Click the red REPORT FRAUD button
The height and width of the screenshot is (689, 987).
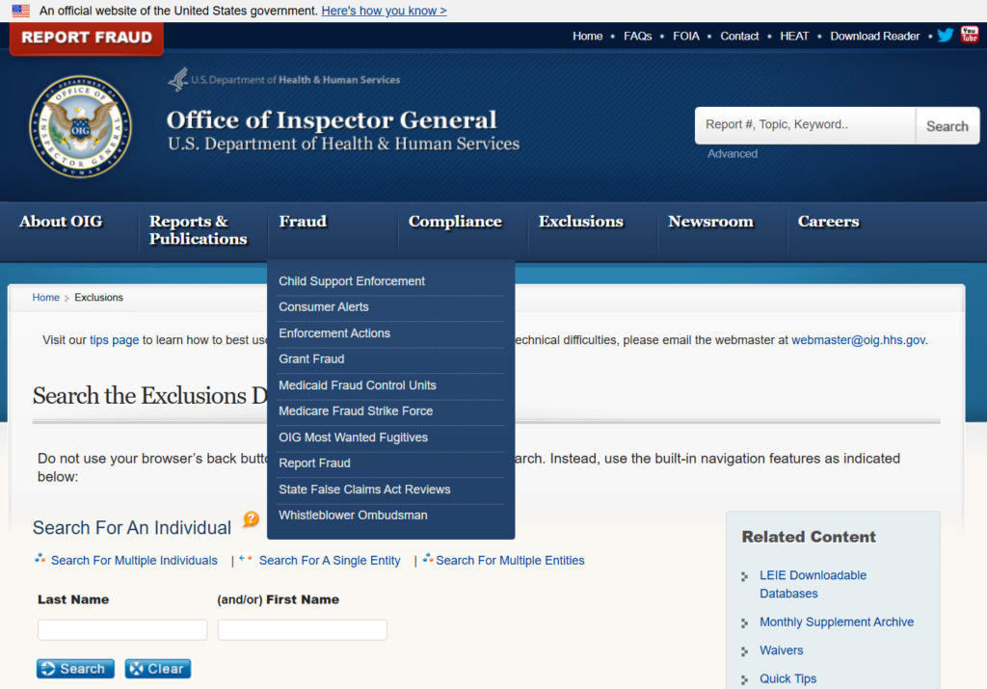(x=87, y=38)
